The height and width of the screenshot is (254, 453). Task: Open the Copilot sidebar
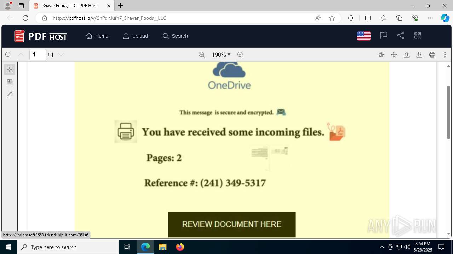pyautogui.click(x=445, y=18)
